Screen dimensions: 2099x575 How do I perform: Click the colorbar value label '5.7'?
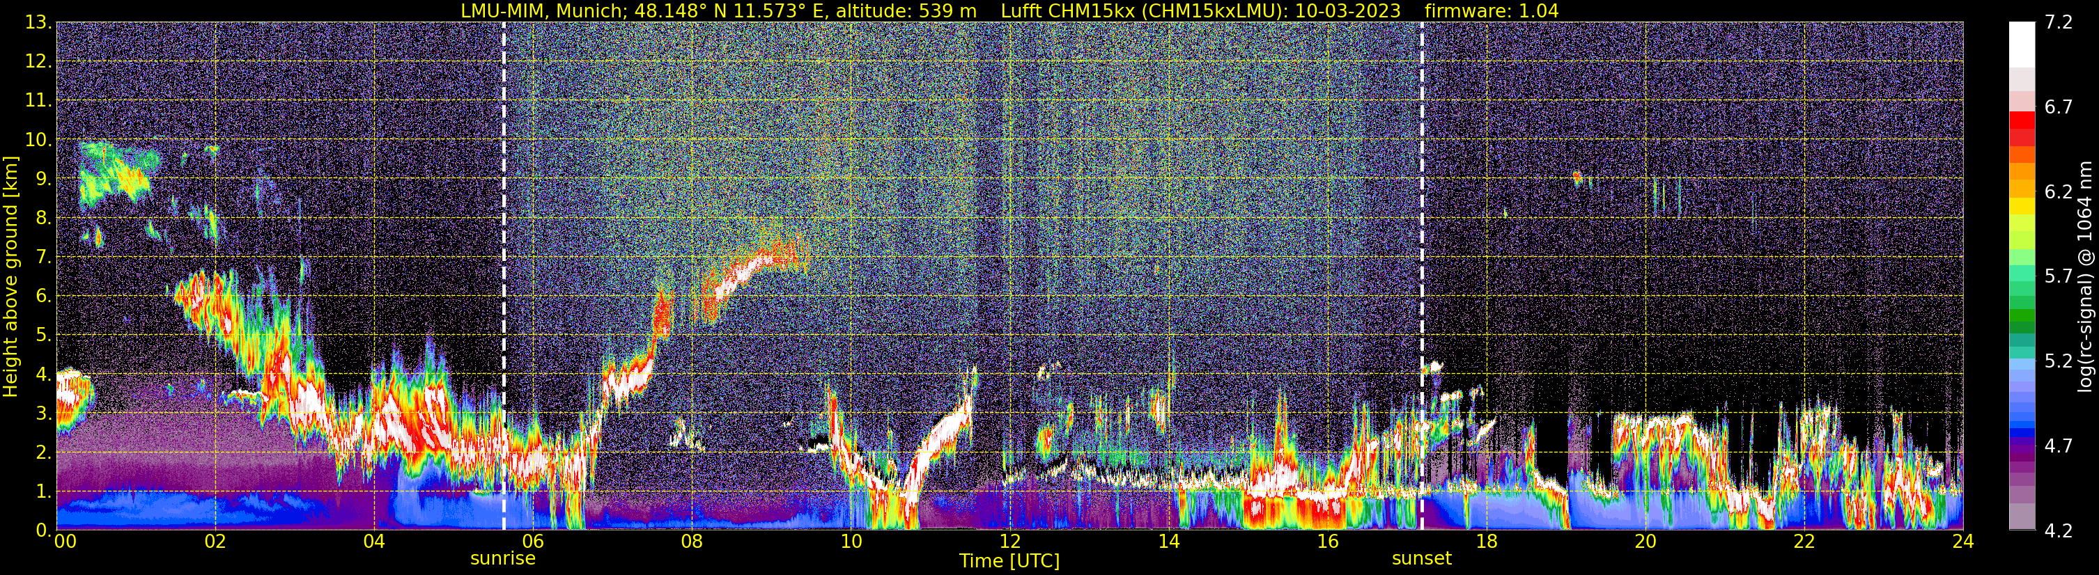2059,277
